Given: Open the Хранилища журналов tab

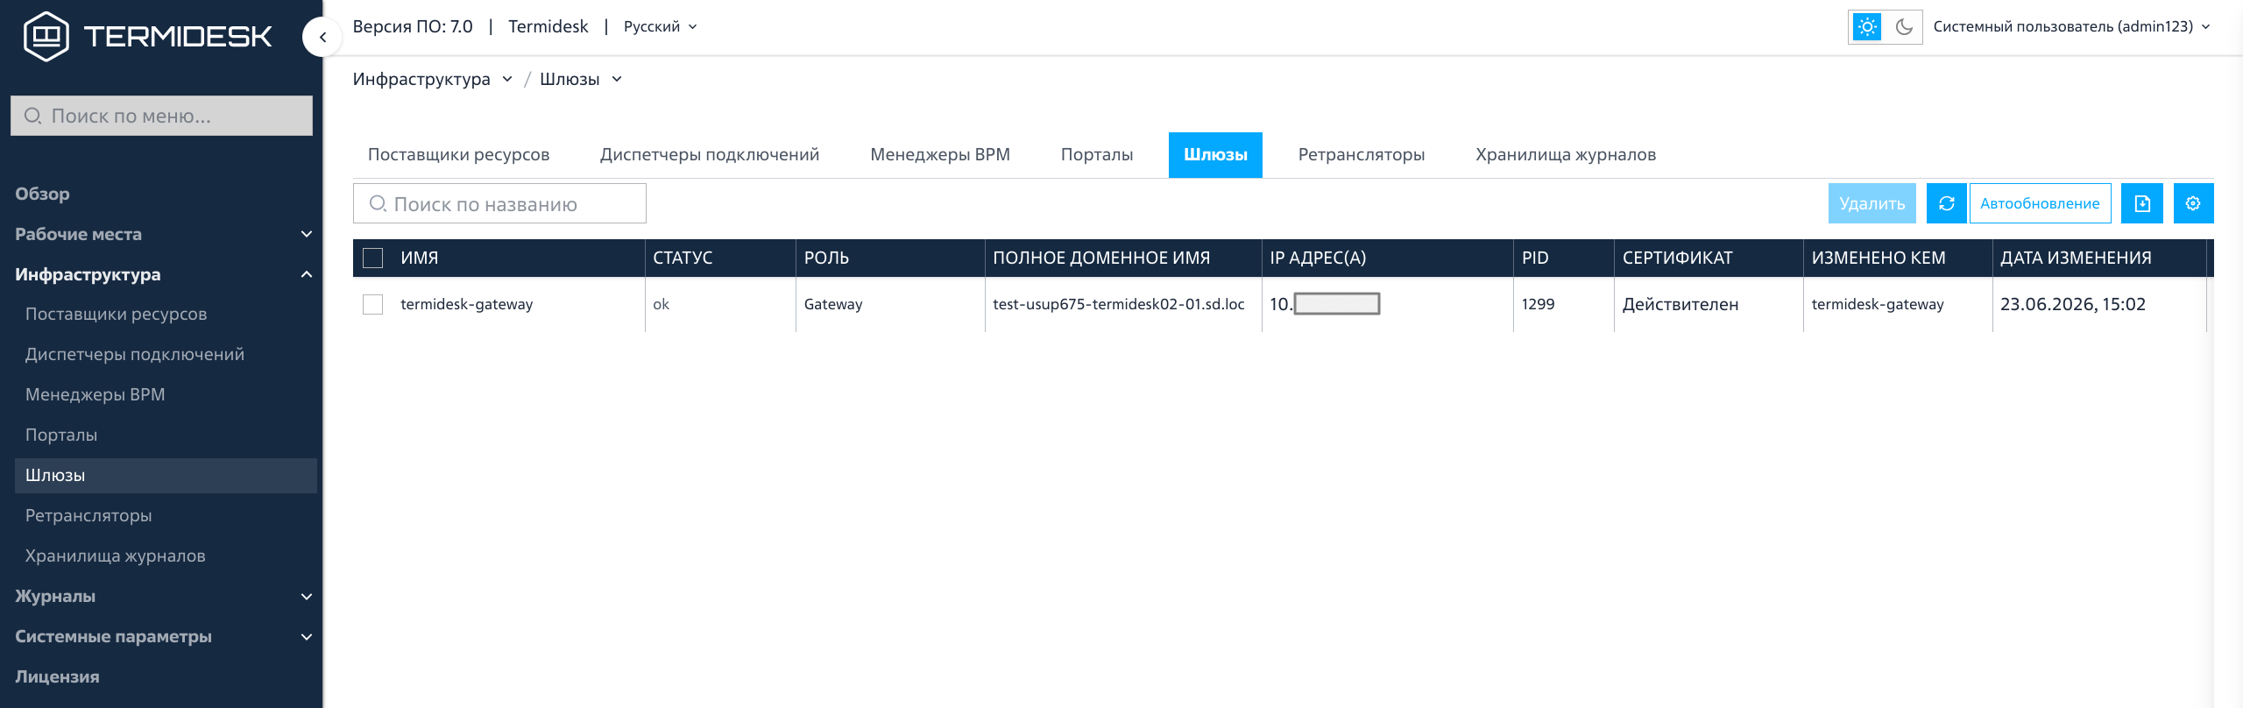Looking at the screenshot, I should [1566, 155].
